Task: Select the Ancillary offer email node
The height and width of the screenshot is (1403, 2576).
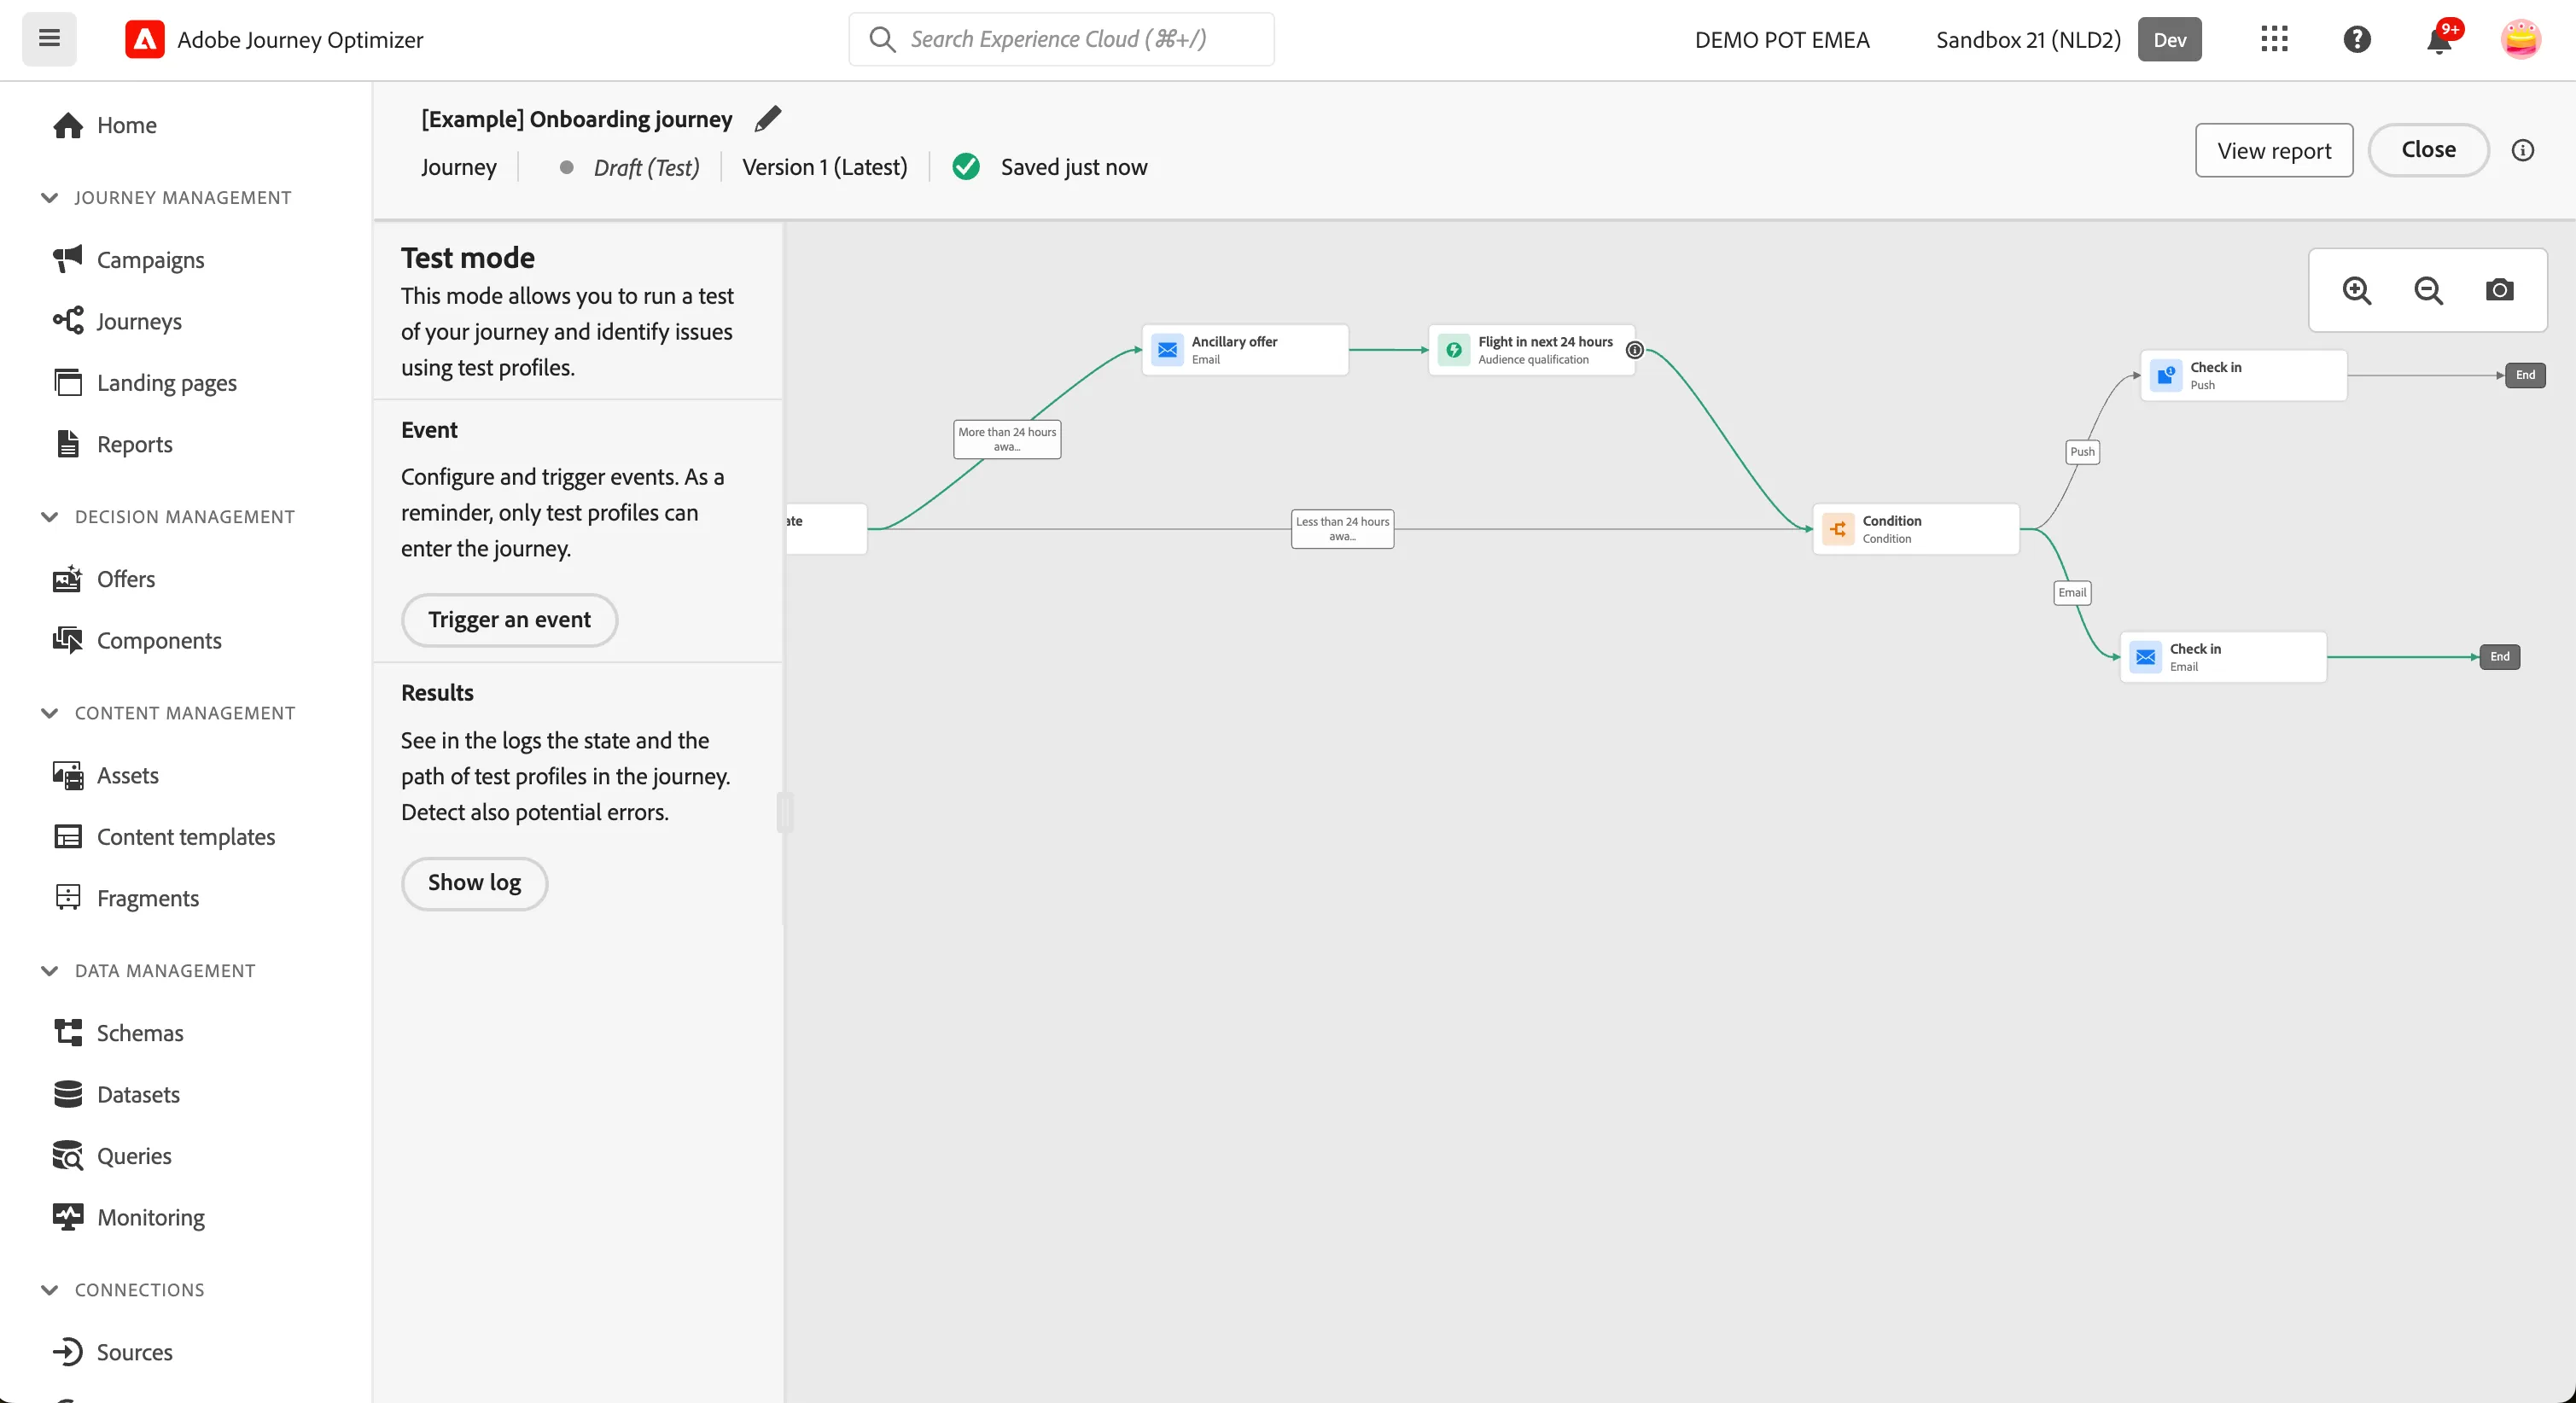Action: tap(1245, 350)
